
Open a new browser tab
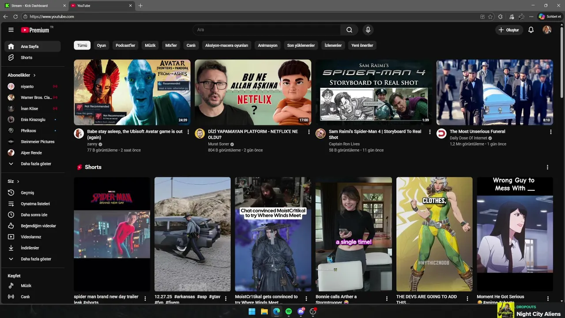tap(140, 6)
